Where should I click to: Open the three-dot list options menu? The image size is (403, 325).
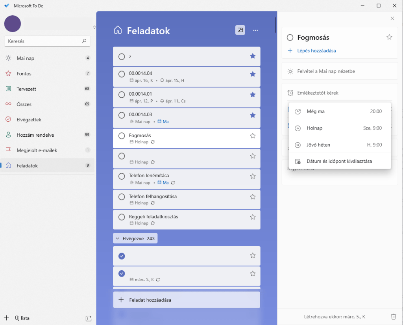click(x=256, y=30)
